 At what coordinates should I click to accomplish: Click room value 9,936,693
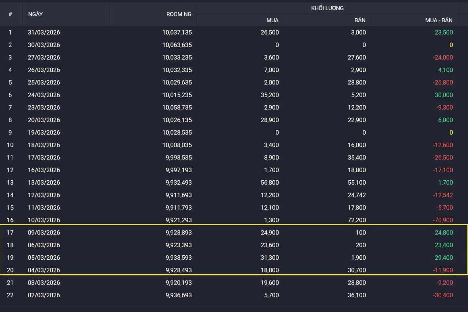(179, 295)
